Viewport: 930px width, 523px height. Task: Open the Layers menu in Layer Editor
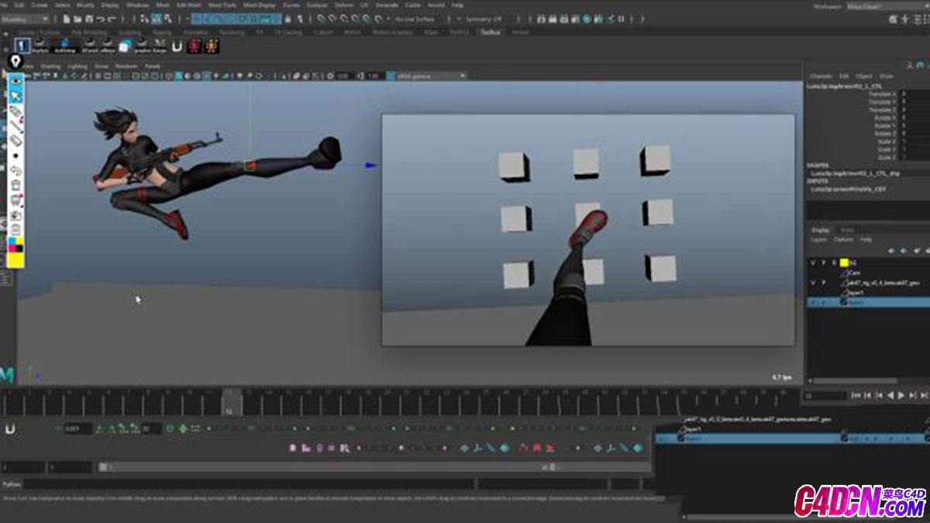818,239
